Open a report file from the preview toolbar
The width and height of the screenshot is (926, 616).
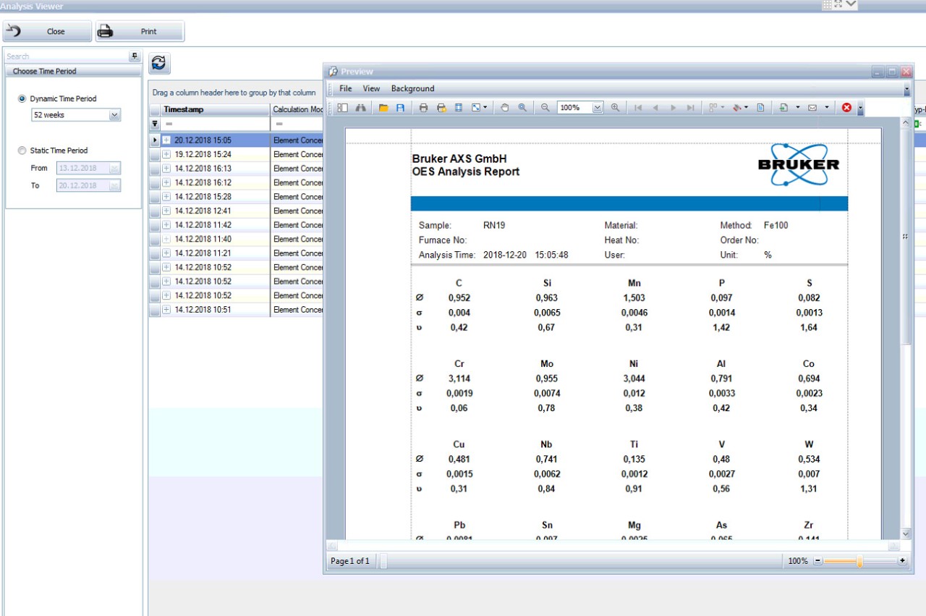(x=383, y=107)
